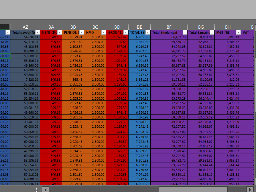Select cell with value 925.75
The height and width of the screenshot is (192, 256).
coord(117,151)
